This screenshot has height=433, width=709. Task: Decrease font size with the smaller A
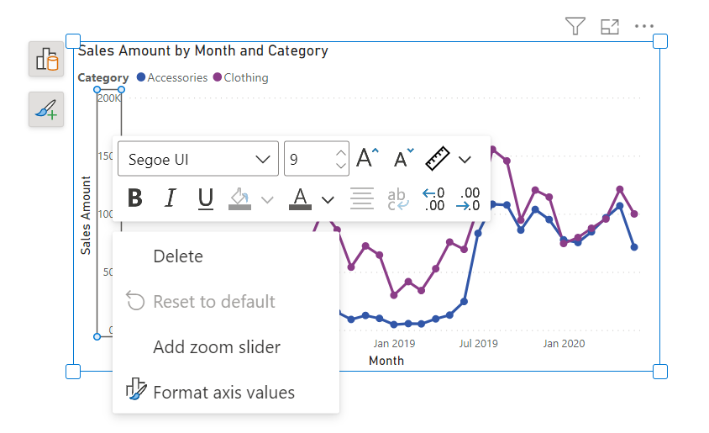pos(403,158)
